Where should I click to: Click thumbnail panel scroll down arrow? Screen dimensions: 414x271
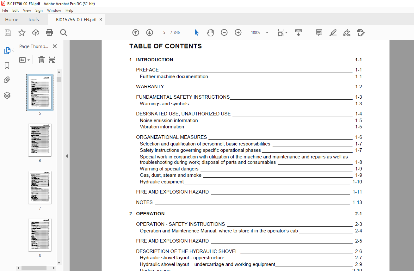(59, 262)
